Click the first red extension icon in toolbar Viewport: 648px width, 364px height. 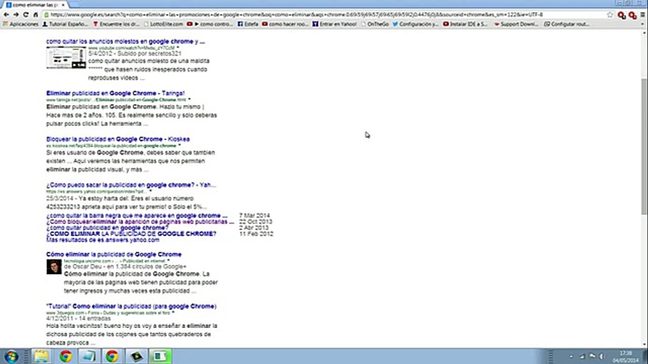622,15
